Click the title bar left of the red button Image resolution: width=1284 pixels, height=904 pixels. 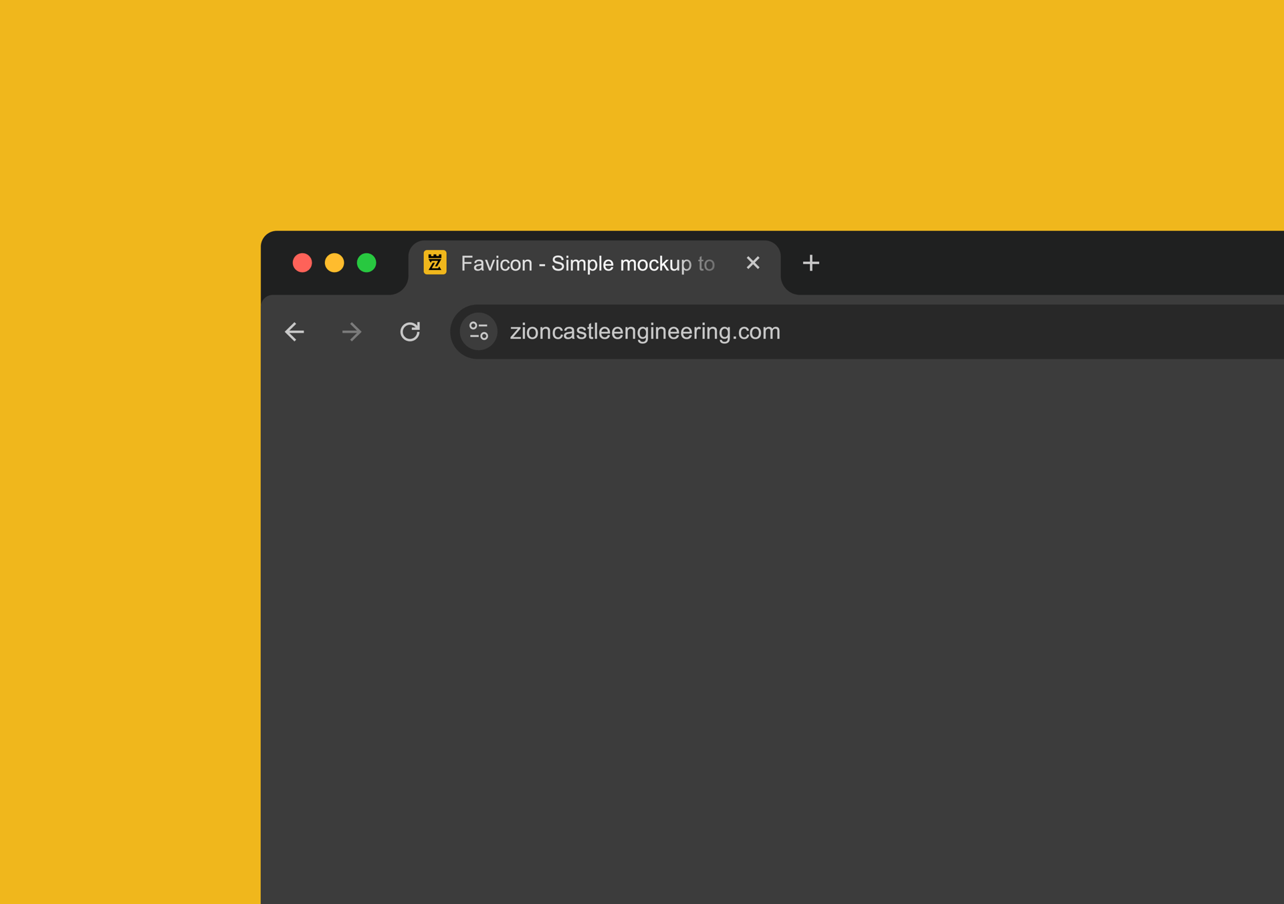pos(277,263)
